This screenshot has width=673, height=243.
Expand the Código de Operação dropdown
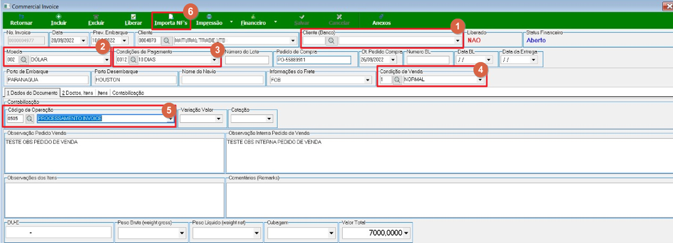pyautogui.click(x=170, y=118)
